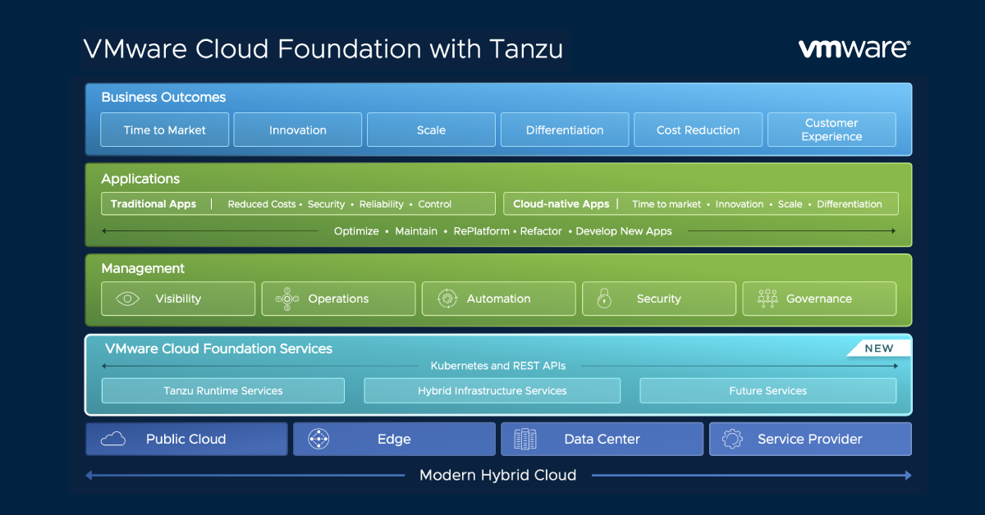This screenshot has height=515, width=985.
Task: Select the Time to Market box
Action: point(165,130)
